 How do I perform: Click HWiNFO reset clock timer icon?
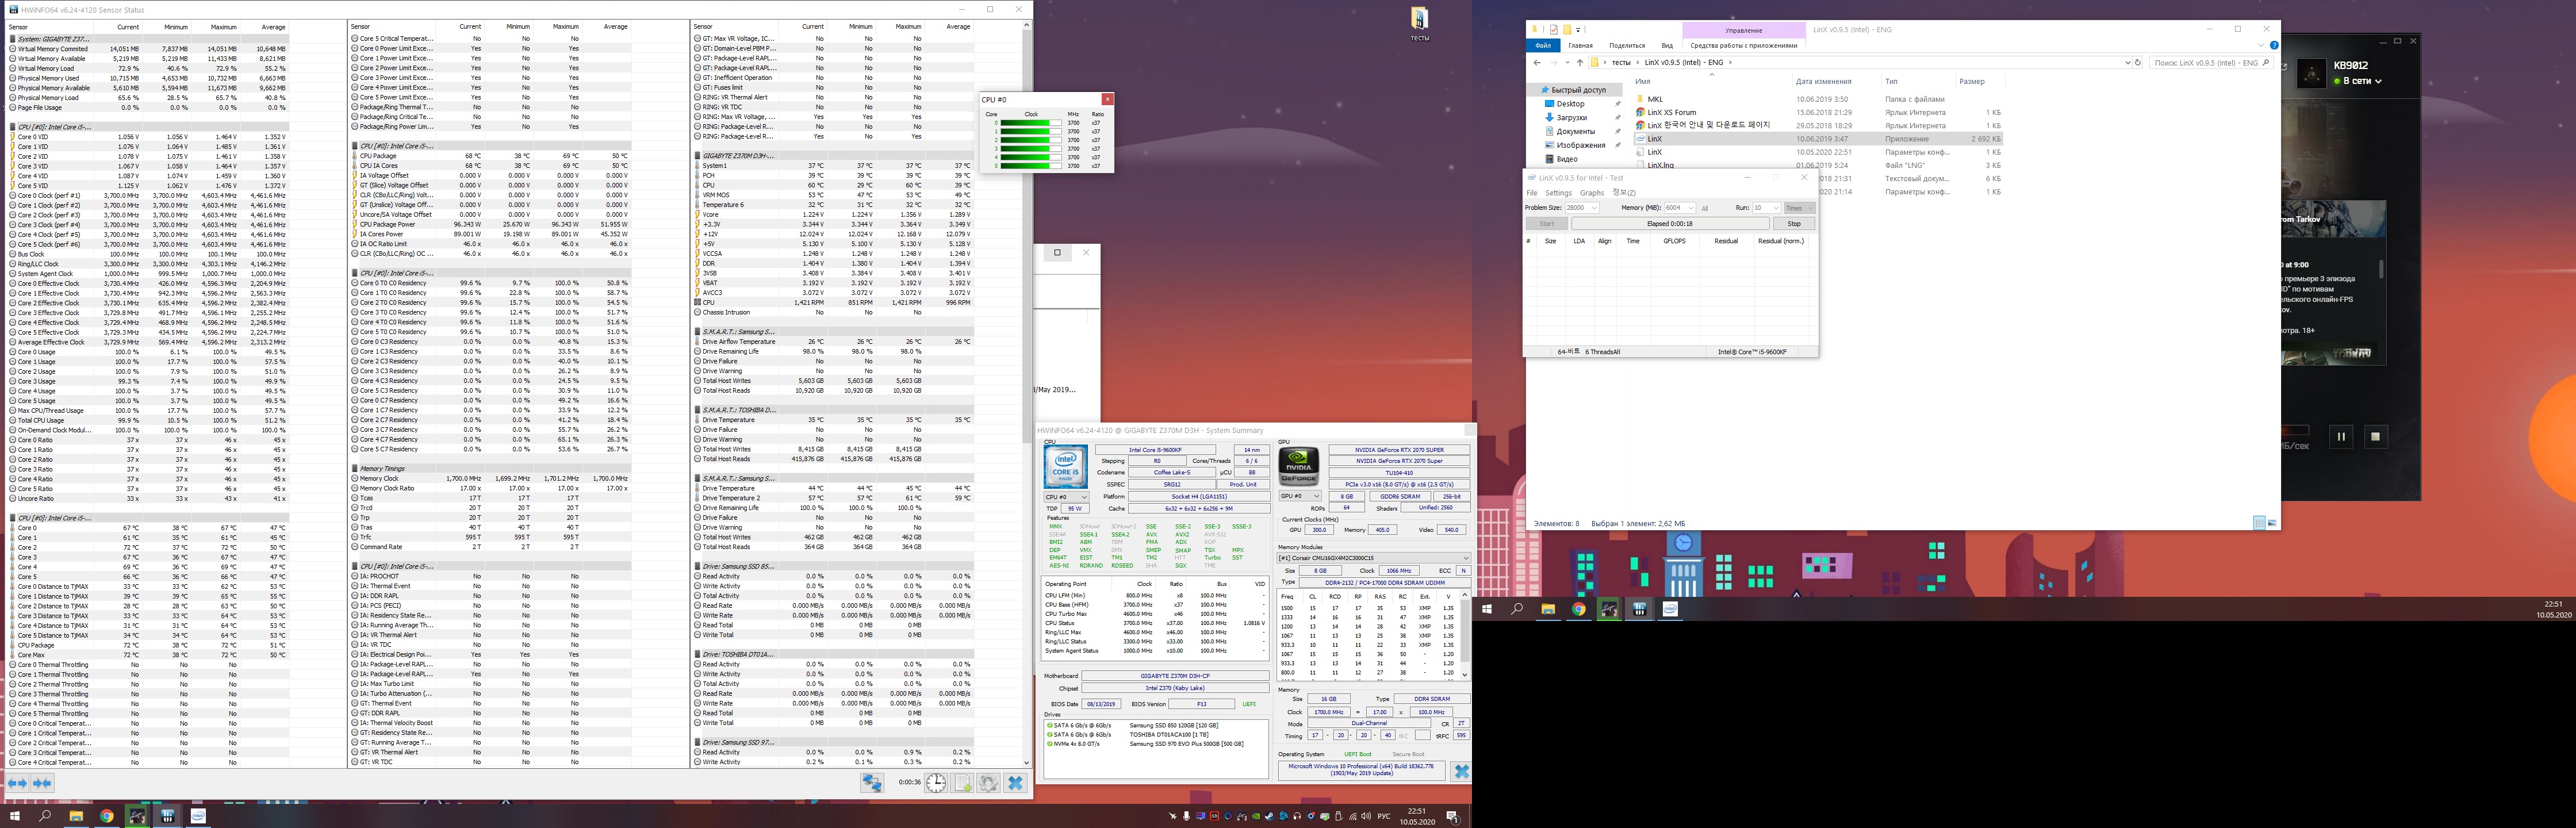click(935, 783)
